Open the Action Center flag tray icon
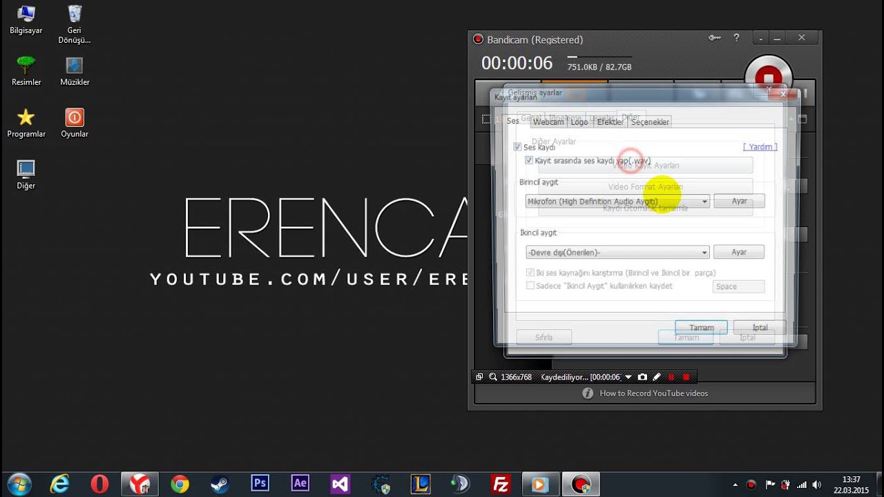 769,485
